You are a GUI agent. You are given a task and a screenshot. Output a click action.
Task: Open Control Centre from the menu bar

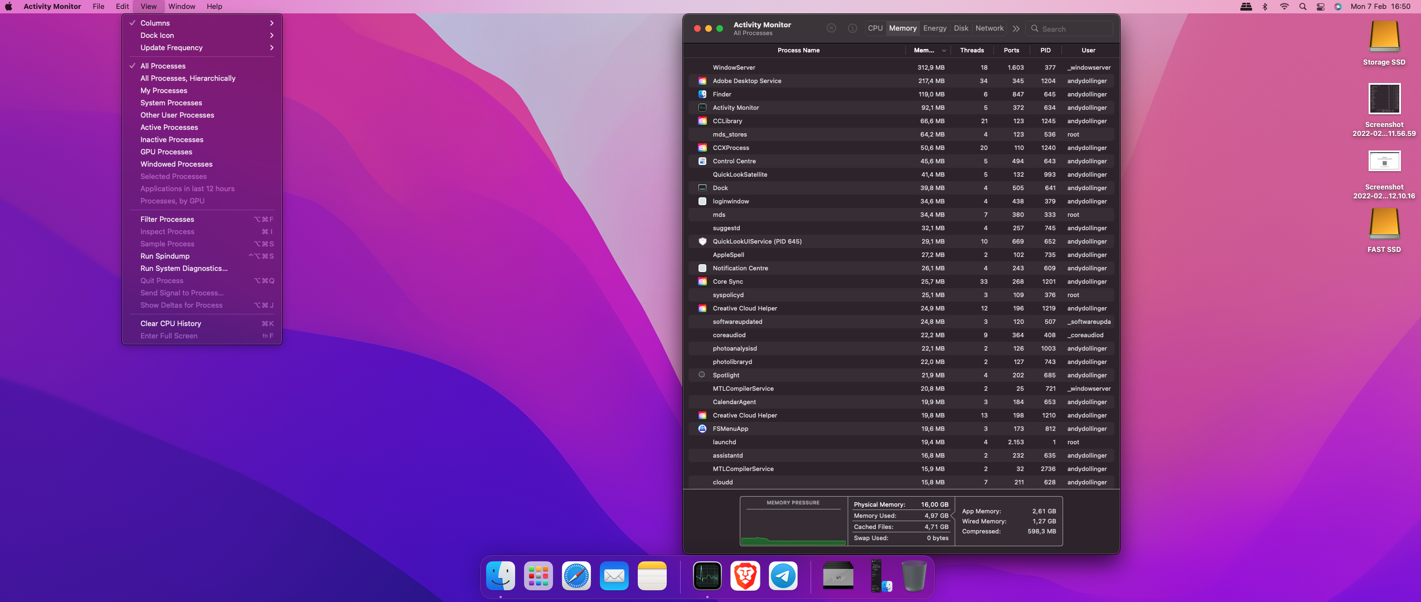[1321, 7]
